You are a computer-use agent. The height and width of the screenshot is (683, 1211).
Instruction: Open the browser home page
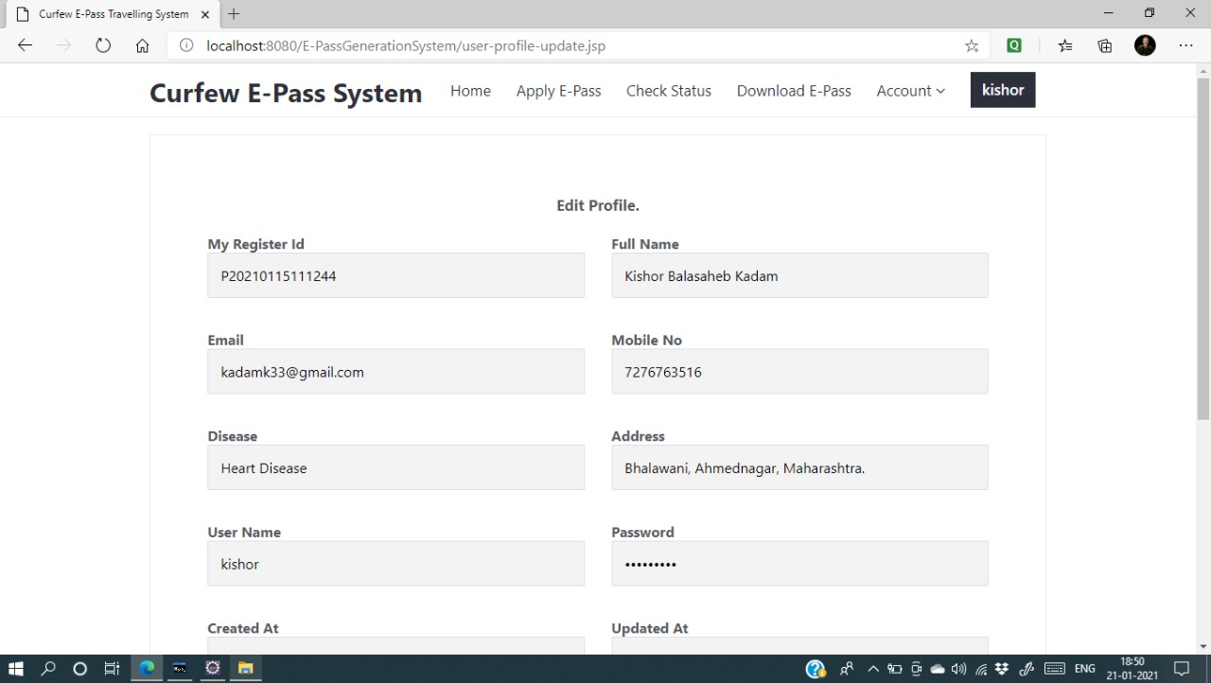pyautogui.click(x=142, y=45)
